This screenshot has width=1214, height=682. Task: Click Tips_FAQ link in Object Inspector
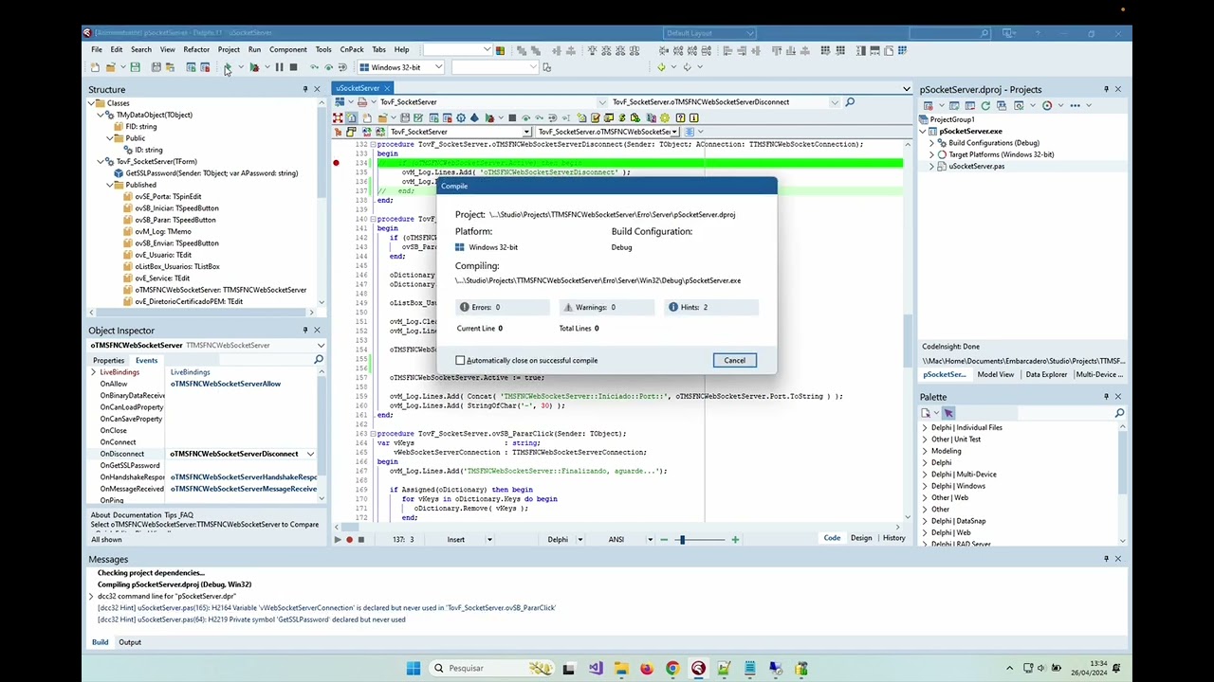[178, 515]
